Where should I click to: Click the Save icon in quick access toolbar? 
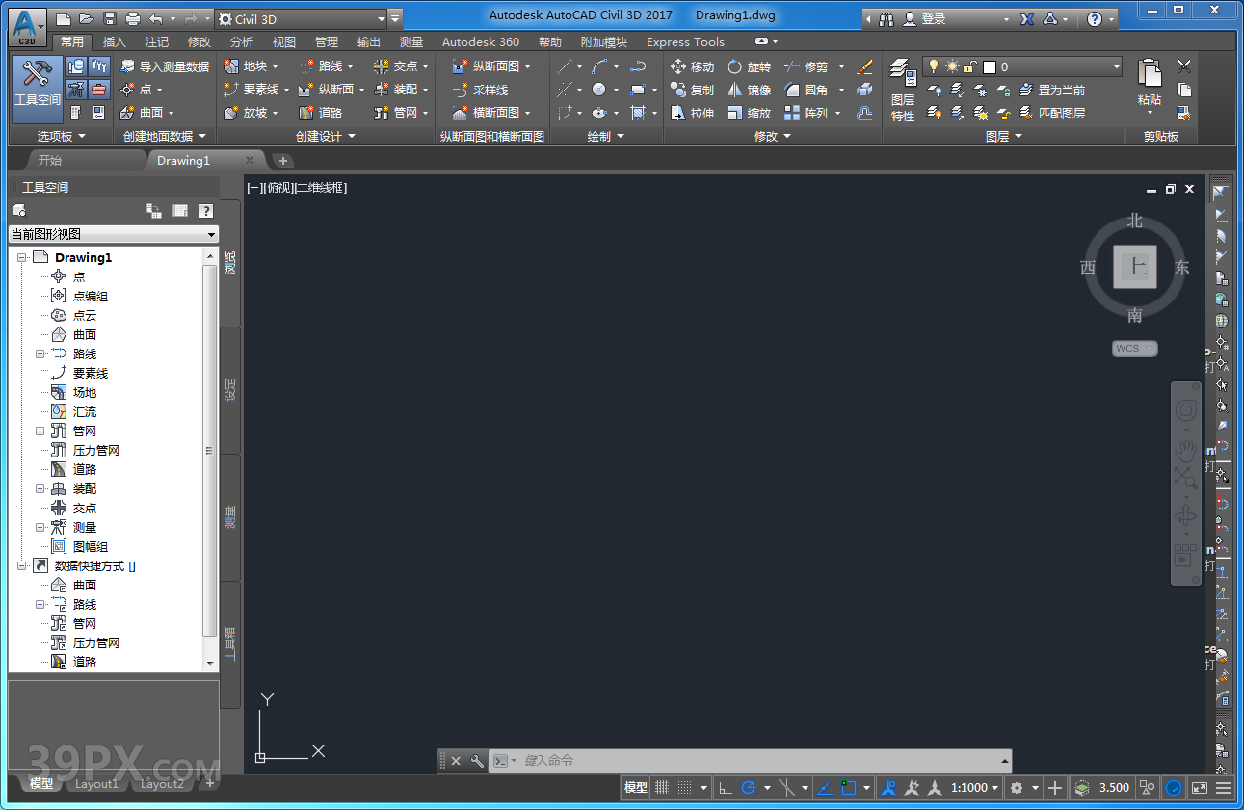tap(109, 18)
